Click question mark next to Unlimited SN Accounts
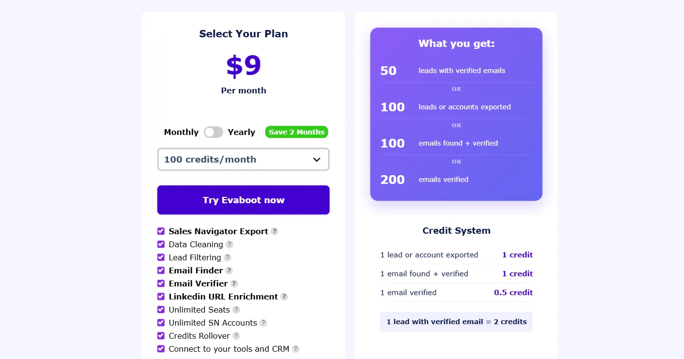The width and height of the screenshot is (684, 359). pos(263,323)
